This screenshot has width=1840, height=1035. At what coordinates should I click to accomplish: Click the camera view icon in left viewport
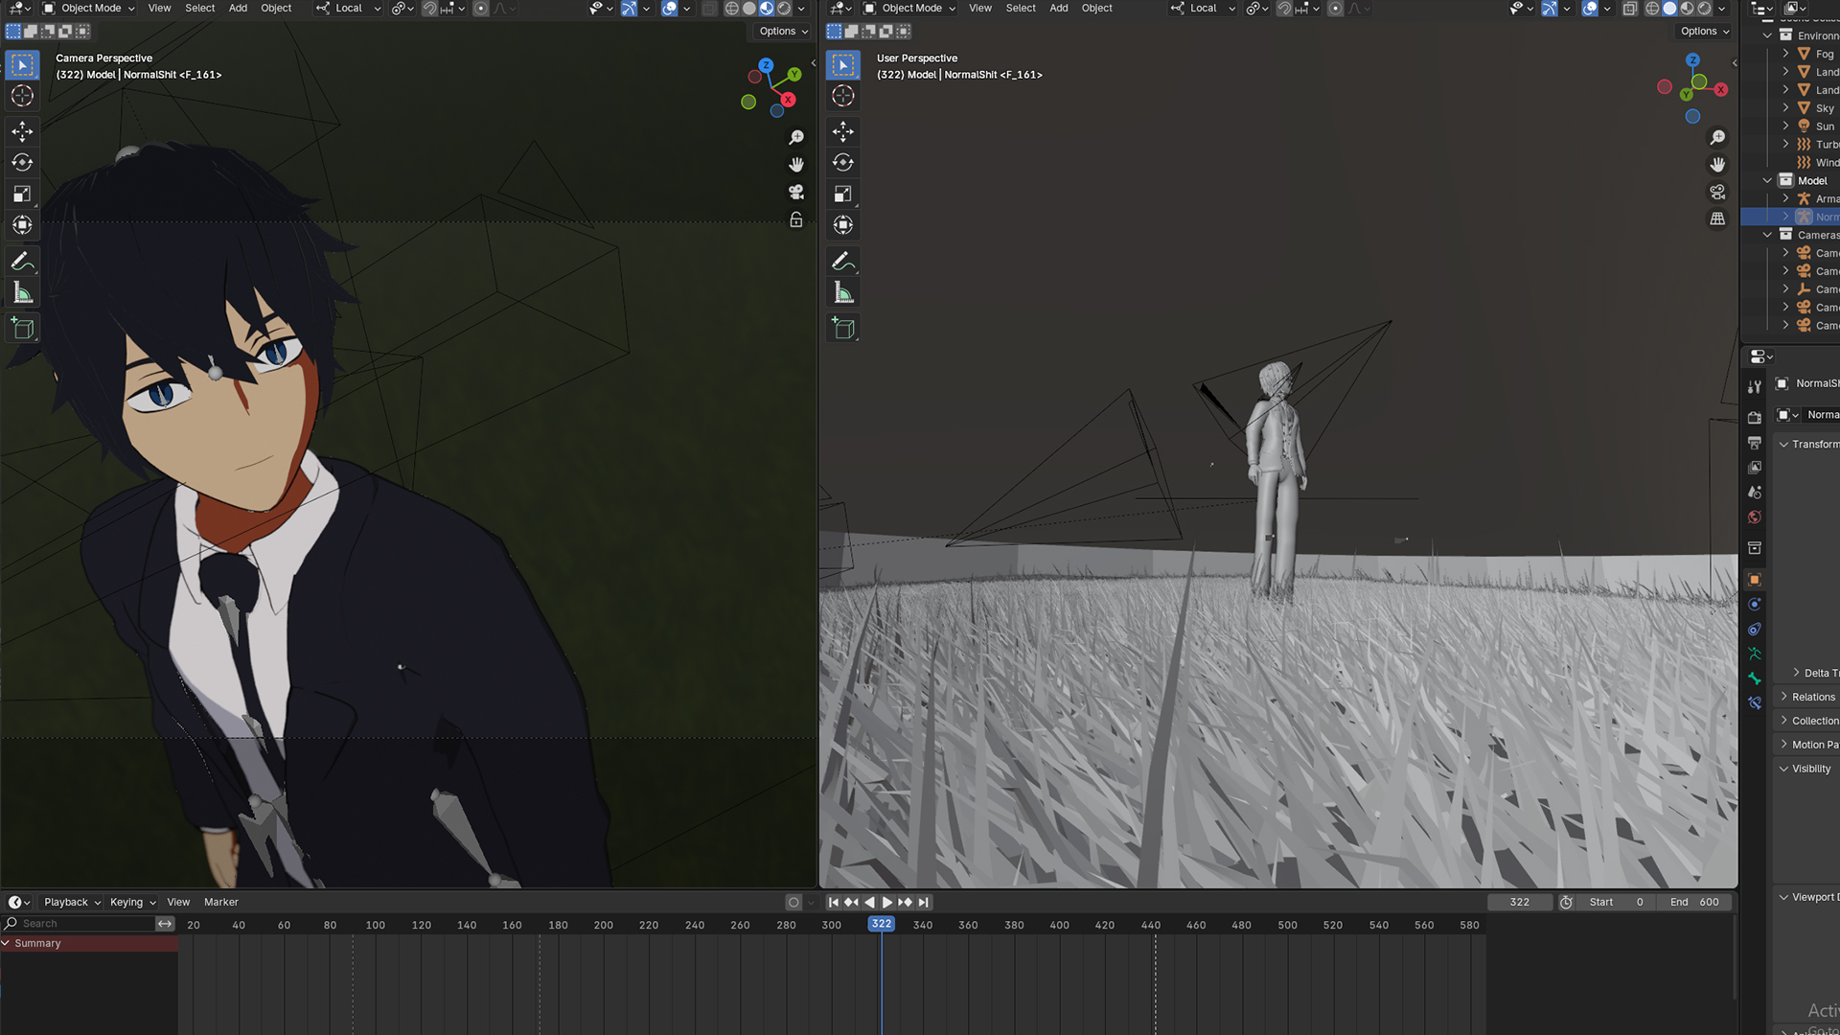pyautogui.click(x=795, y=193)
